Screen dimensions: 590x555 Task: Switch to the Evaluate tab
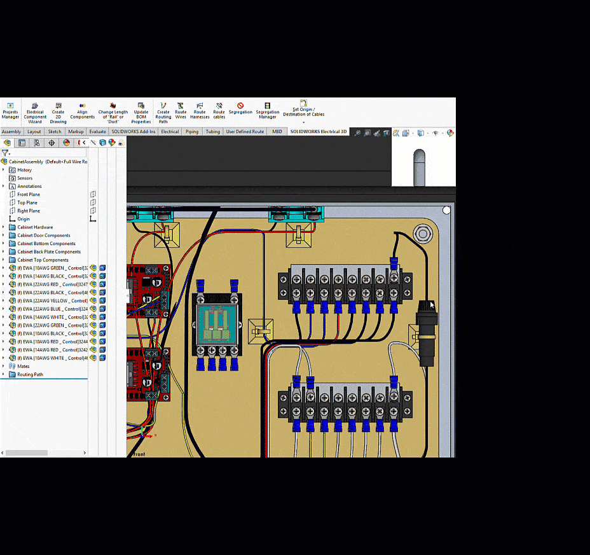(x=97, y=132)
